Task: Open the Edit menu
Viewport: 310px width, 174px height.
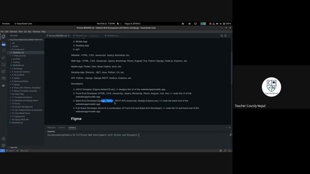Action: tap(6, 31)
